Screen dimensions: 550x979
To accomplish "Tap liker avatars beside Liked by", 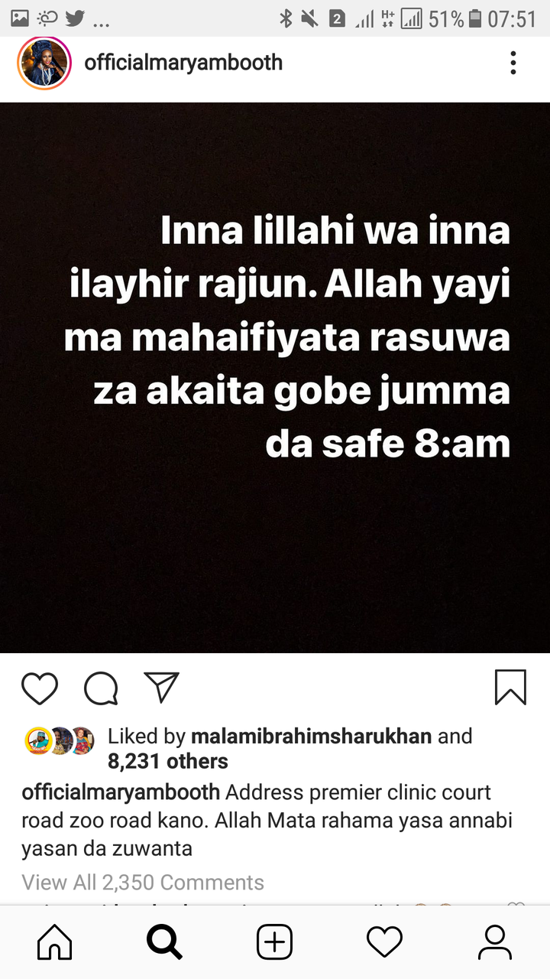I will click(60, 740).
